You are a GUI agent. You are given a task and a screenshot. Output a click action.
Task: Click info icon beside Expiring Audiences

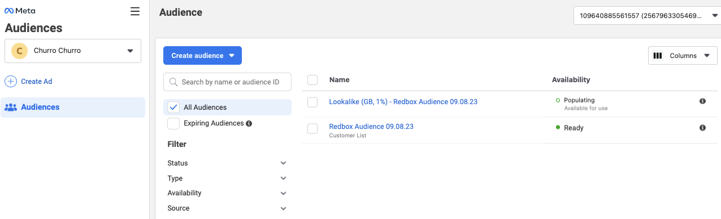pyautogui.click(x=249, y=123)
